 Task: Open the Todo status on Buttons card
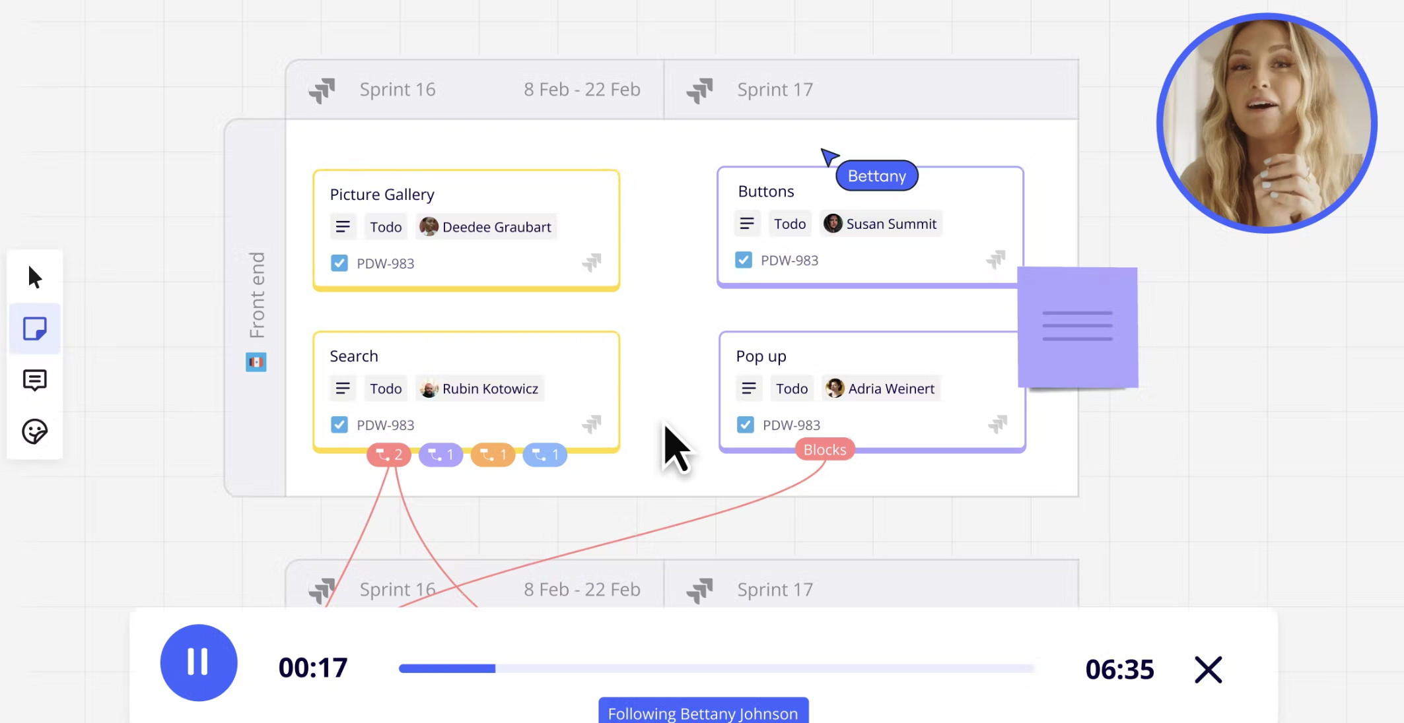click(790, 224)
